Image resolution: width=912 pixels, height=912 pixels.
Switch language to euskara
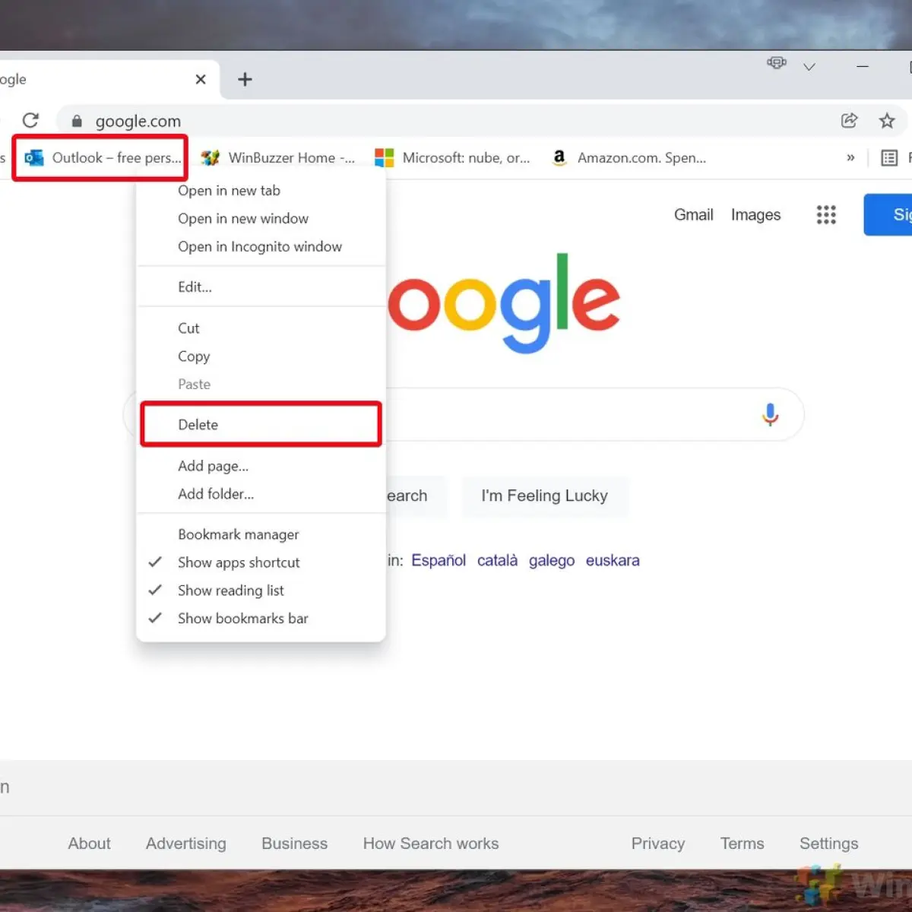(x=613, y=561)
